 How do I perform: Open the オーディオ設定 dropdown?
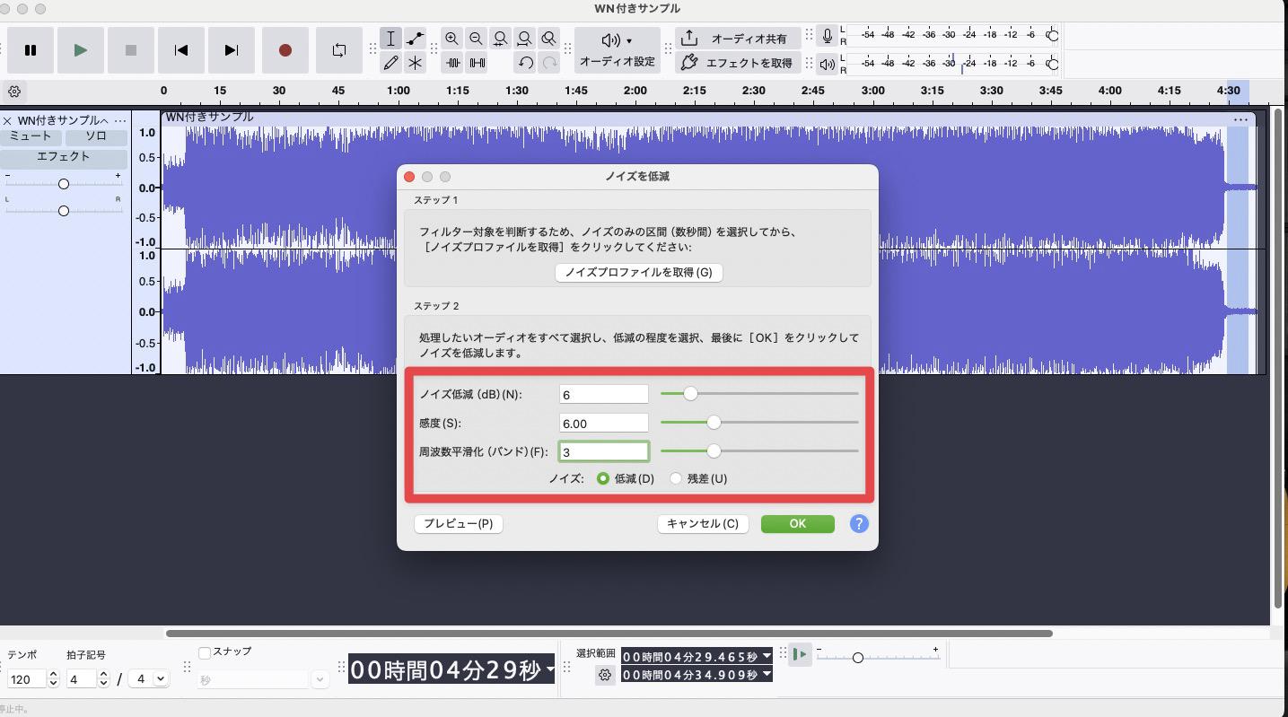[617, 50]
